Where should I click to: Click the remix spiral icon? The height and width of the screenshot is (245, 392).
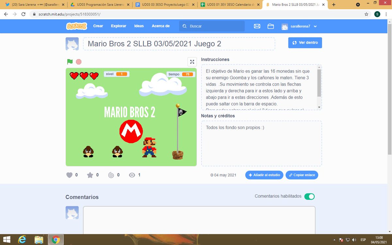pos(111,175)
